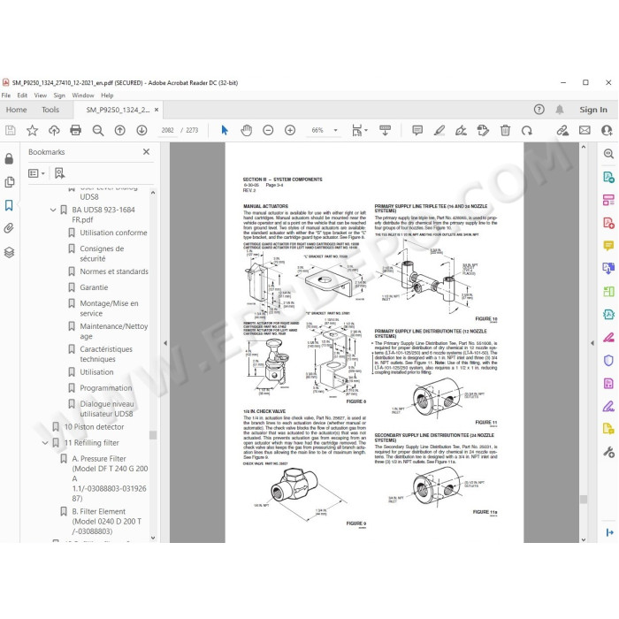Open the notifications bell
The image size is (619, 619).
(560, 110)
